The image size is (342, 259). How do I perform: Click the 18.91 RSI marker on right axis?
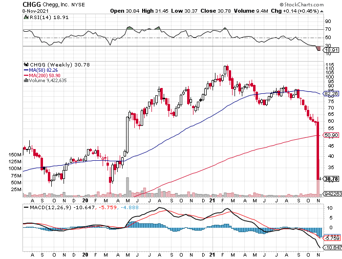point(331,50)
